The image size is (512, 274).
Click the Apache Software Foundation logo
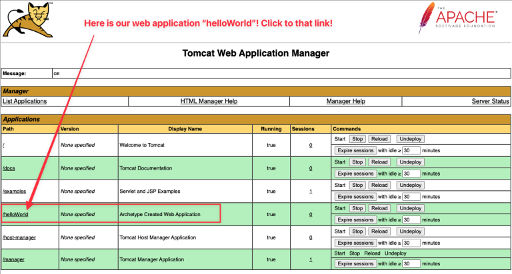pos(458,18)
